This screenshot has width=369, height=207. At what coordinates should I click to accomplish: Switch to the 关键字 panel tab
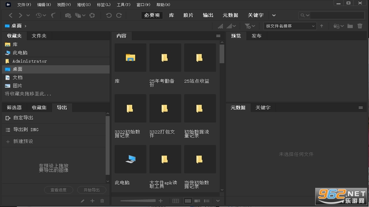[263, 108]
